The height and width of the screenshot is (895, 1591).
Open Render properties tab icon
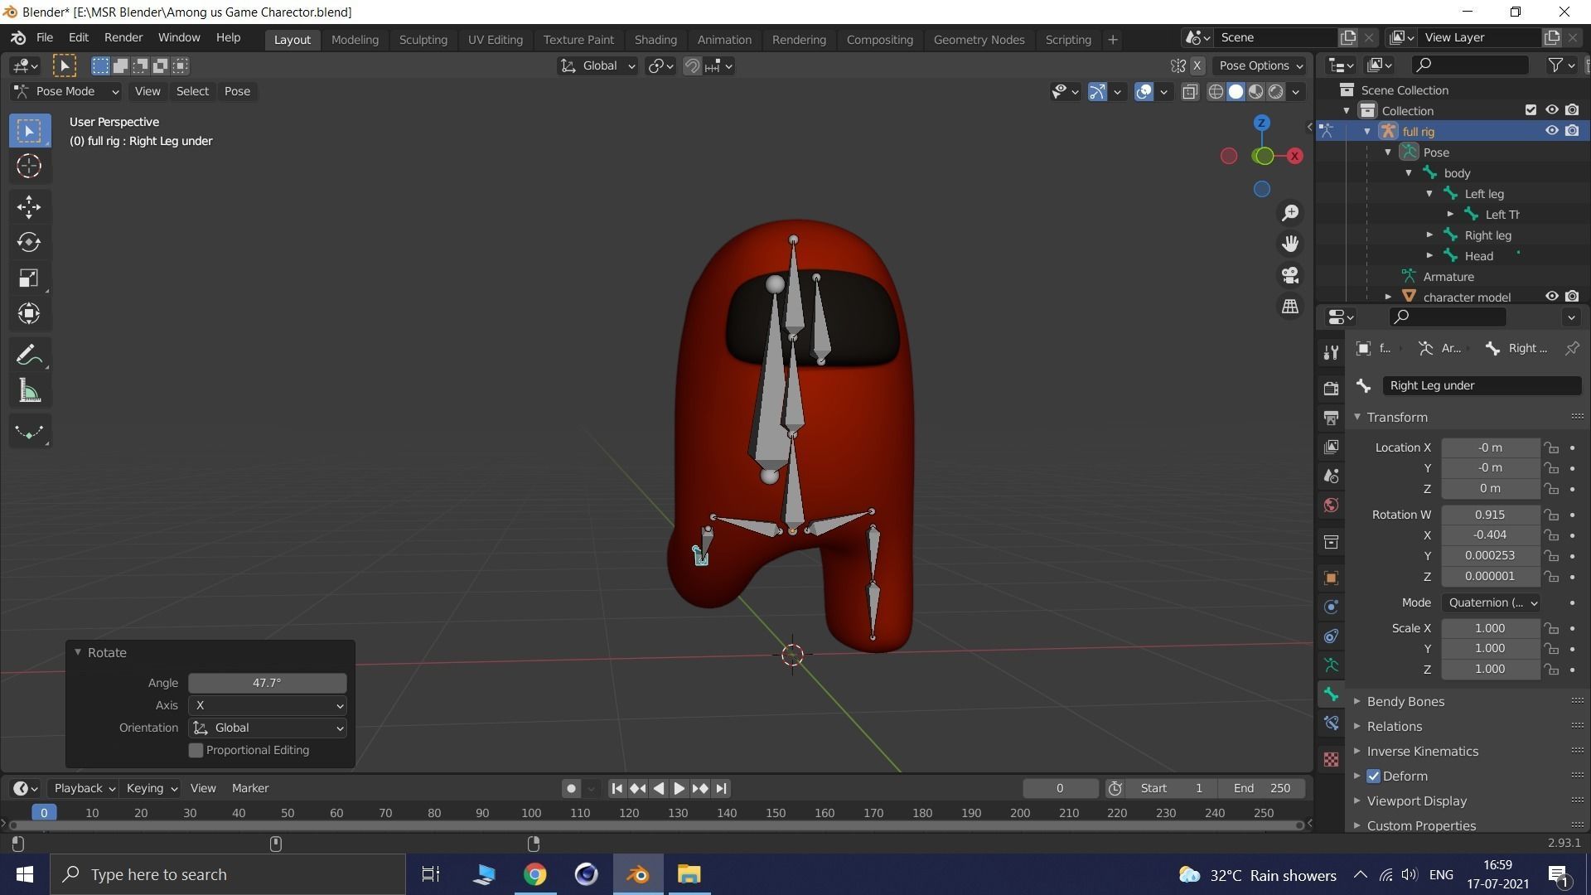[1331, 388]
